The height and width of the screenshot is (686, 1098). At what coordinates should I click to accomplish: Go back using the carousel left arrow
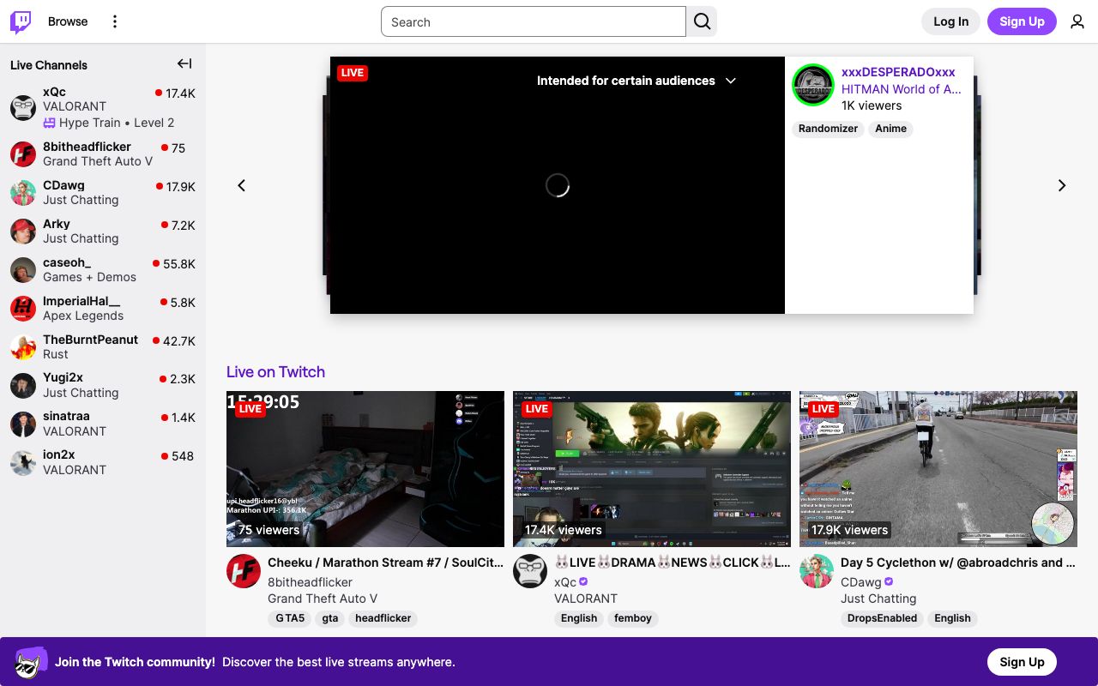click(241, 185)
